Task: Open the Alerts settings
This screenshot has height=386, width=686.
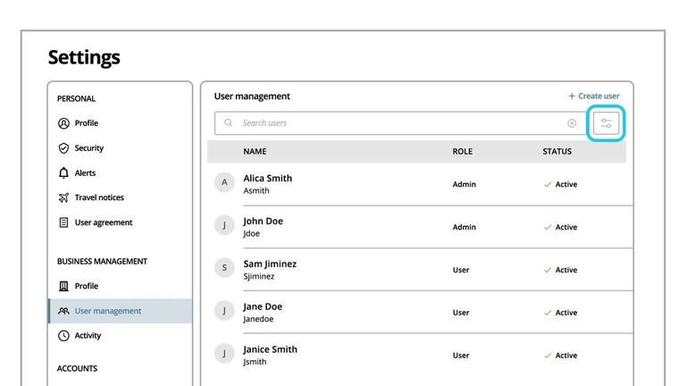Action: point(85,172)
